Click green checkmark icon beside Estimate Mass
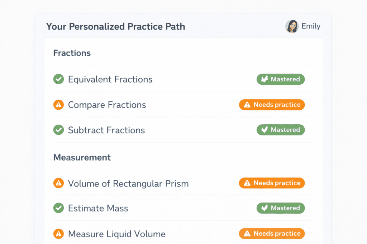367x244 pixels. pyautogui.click(x=58, y=208)
